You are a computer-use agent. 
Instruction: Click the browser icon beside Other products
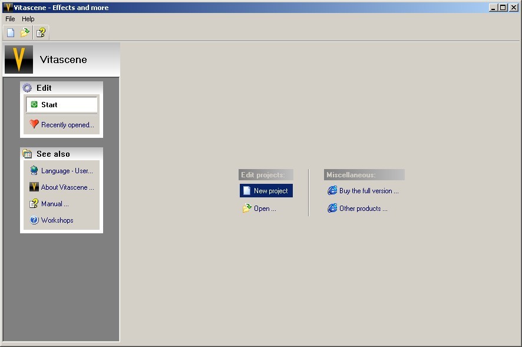(332, 208)
